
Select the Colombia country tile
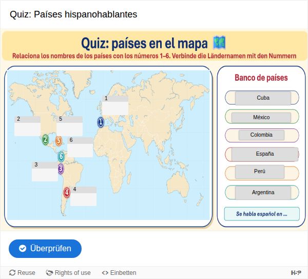pyautogui.click(x=261, y=135)
